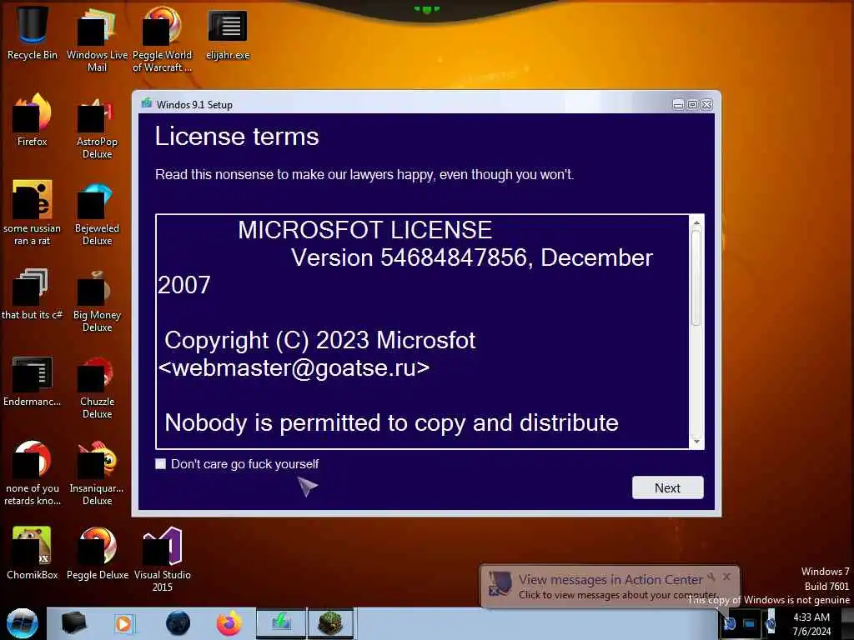The height and width of the screenshot is (640, 854).
Task: Switch to the setup installer taskbar button
Action: pos(281,623)
